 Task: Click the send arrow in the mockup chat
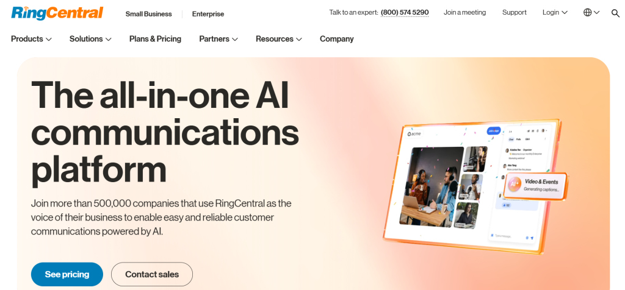[532, 238]
